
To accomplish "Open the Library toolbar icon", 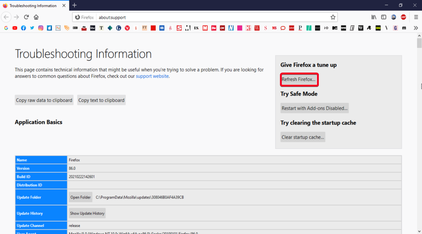I will [x=374, y=17].
